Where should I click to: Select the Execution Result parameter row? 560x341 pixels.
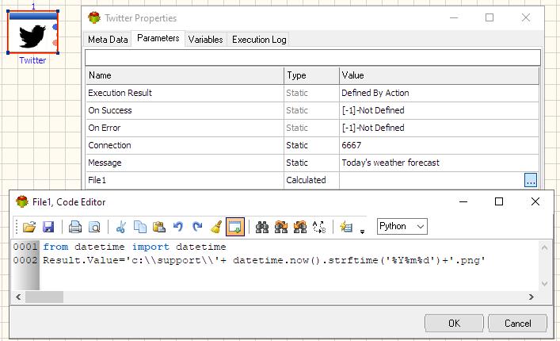(x=313, y=93)
